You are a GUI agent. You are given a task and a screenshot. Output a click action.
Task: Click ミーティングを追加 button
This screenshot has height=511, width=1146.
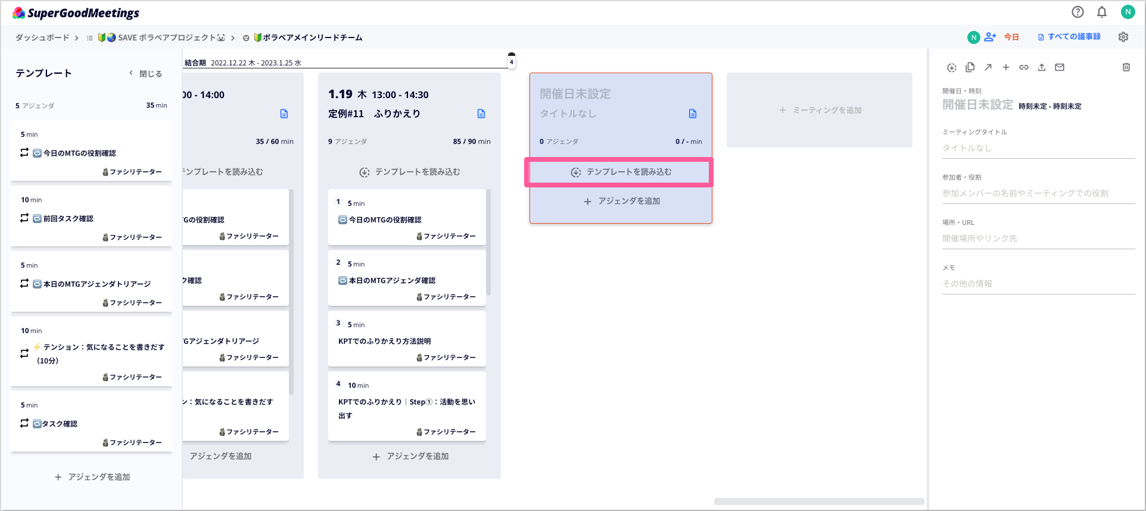(820, 110)
